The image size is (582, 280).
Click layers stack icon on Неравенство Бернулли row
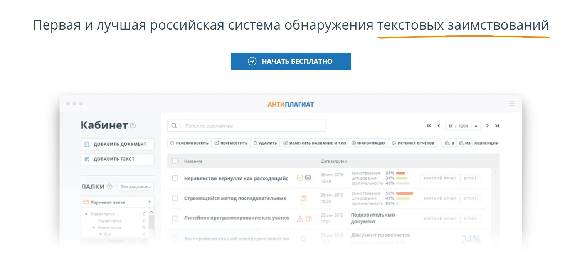click(x=308, y=178)
